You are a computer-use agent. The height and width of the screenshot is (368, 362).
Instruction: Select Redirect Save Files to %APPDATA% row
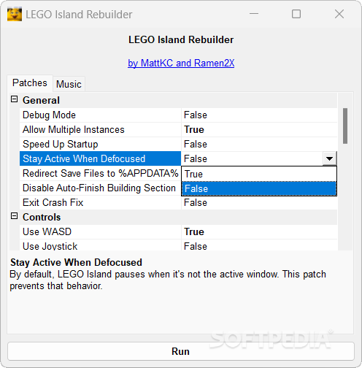click(x=100, y=174)
